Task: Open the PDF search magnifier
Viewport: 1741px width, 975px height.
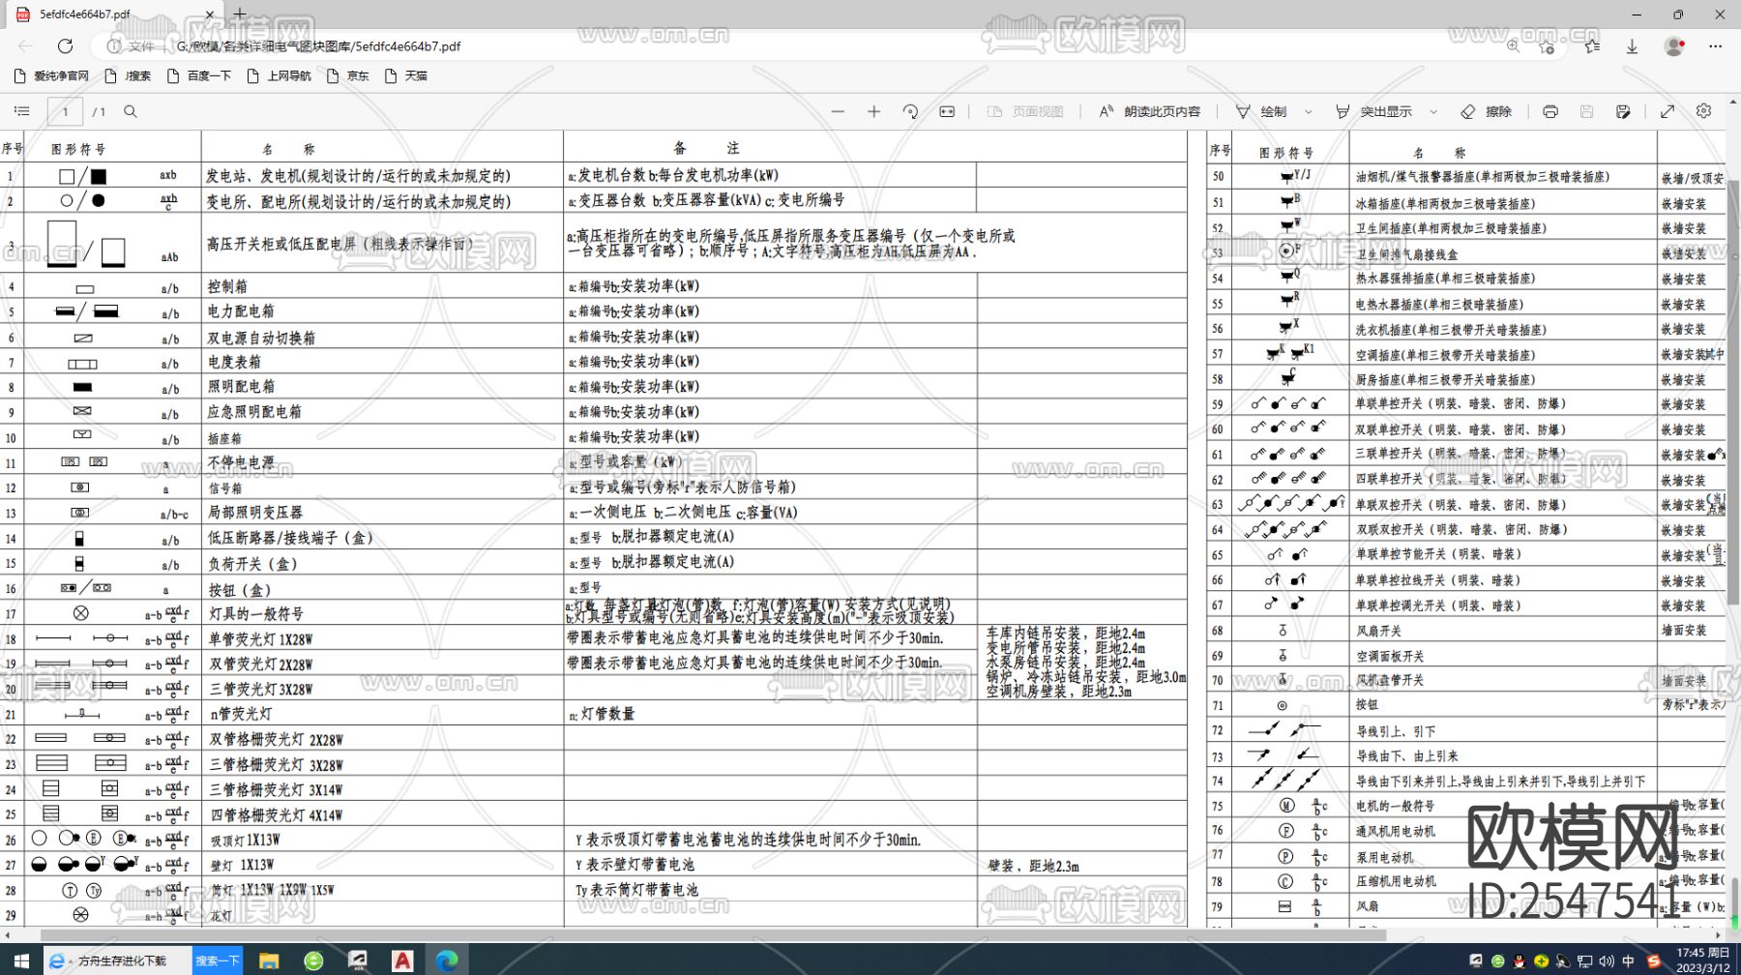Action: pos(131,111)
